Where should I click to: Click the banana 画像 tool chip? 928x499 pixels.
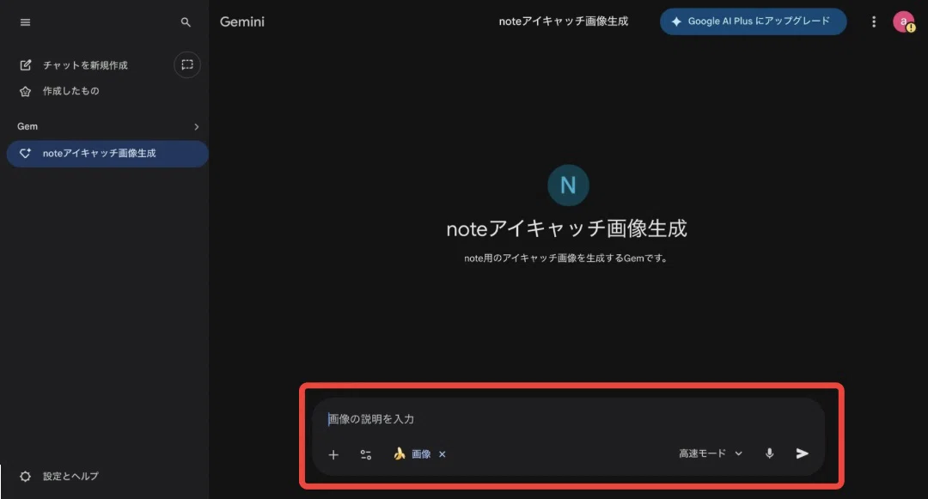pos(412,454)
